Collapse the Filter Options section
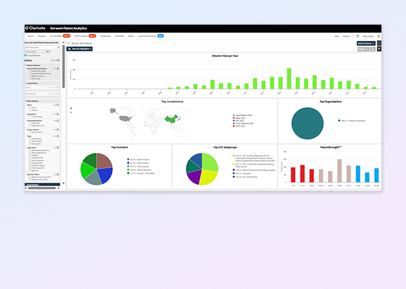 tap(26, 101)
